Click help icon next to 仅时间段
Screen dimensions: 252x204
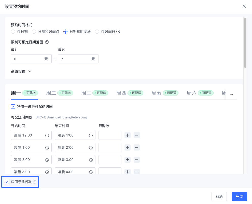[118, 32]
